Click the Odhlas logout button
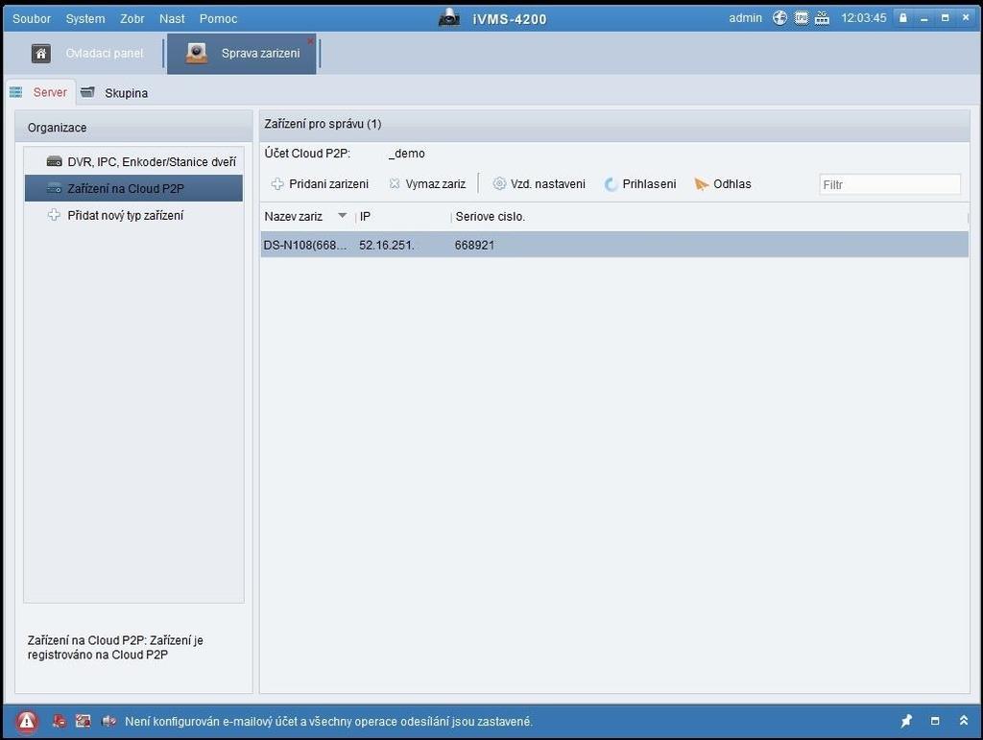This screenshot has height=740, width=983. (723, 183)
